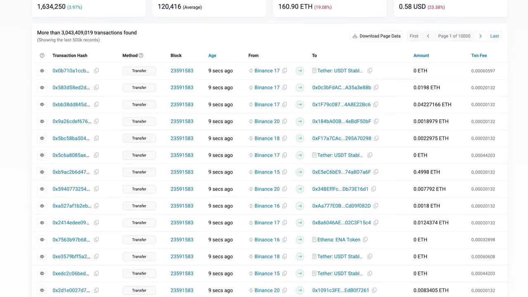Viewport: 528px width, 297px height.
Task: Toggle the eye preview on the 0x7563b97b68 row
Action: pos(42,239)
